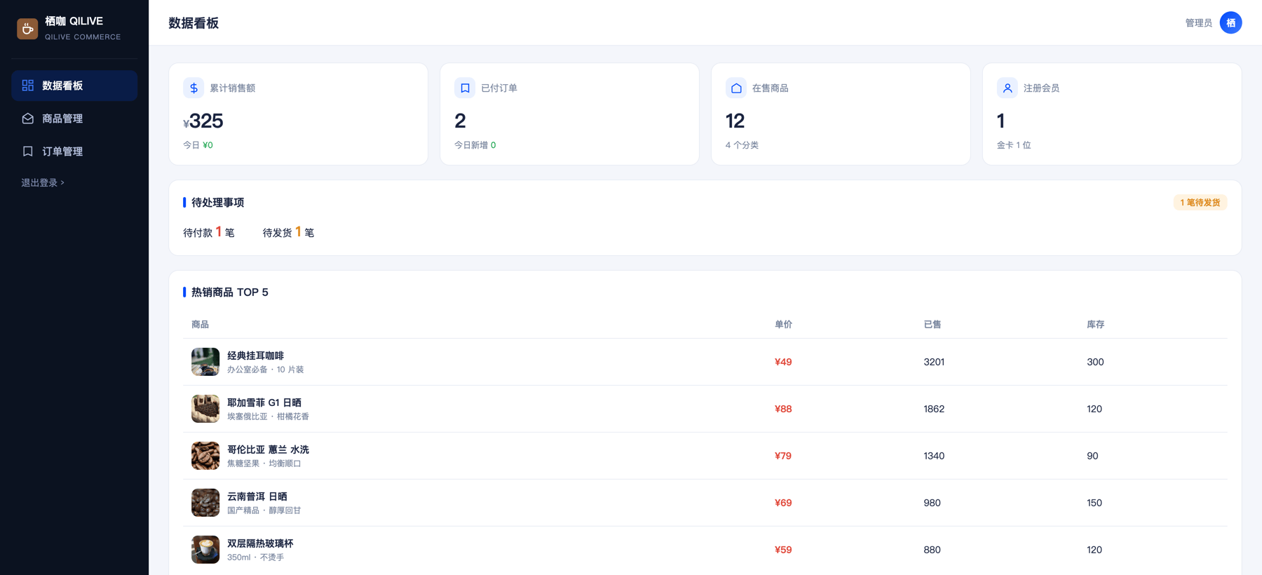Image resolution: width=1262 pixels, height=575 pixels.
Task: Click the 数据看板 page title
Action: [194, 23]
